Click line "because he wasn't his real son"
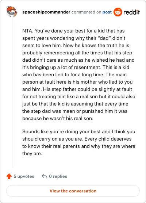 (x=58, y=118)
